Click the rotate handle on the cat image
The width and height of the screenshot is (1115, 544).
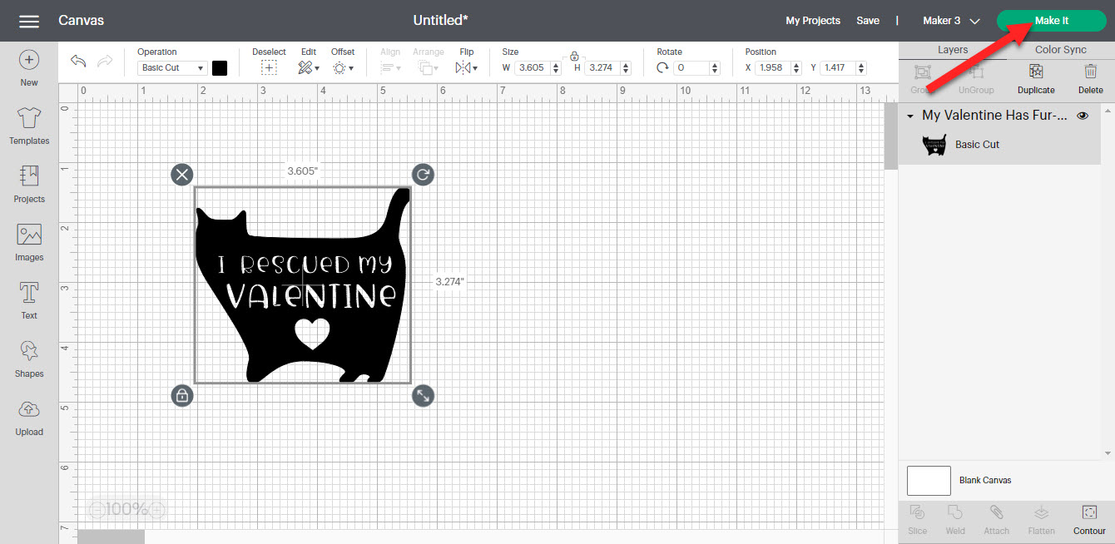coord(423,174)
